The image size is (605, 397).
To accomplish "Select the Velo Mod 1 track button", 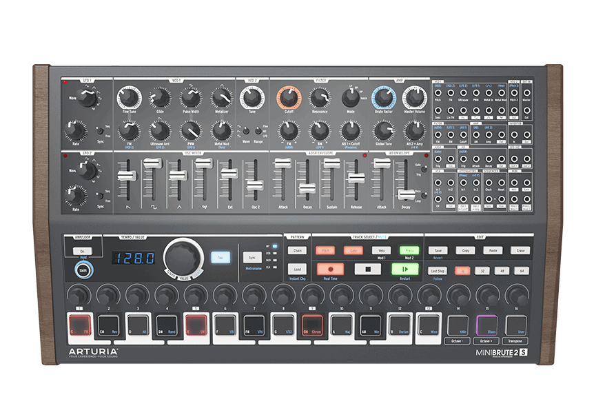I will tap(381, 250).
